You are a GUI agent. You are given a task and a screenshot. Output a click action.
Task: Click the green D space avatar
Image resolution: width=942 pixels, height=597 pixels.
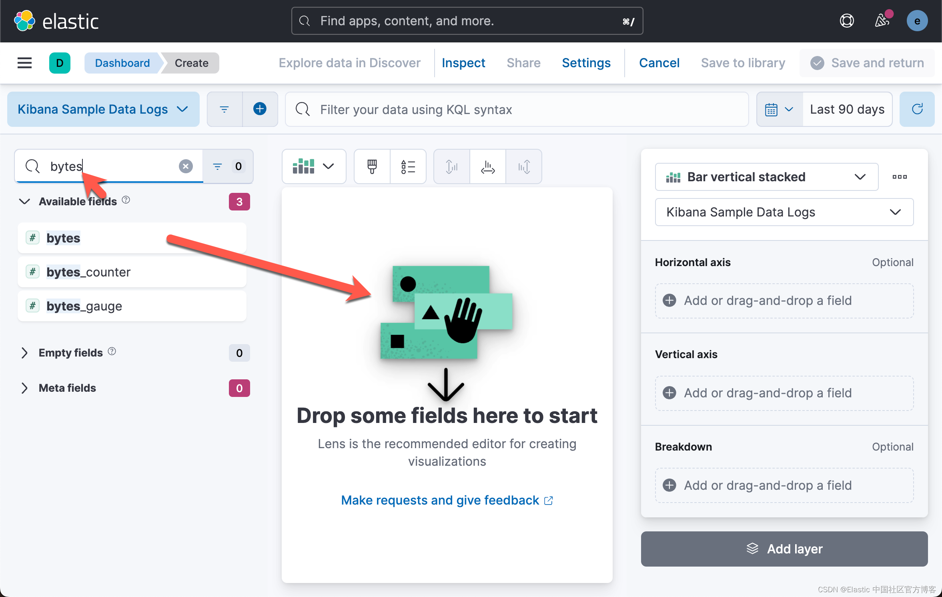(60, 63)
